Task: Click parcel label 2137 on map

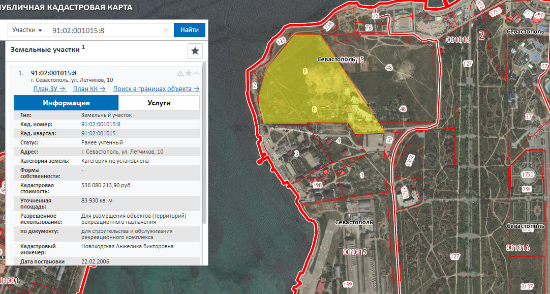Action: tap(527, 287)
